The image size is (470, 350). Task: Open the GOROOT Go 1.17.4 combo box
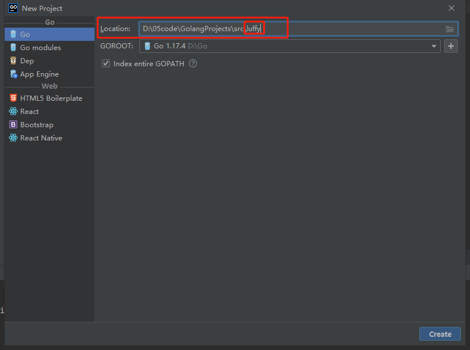(290, 46)
